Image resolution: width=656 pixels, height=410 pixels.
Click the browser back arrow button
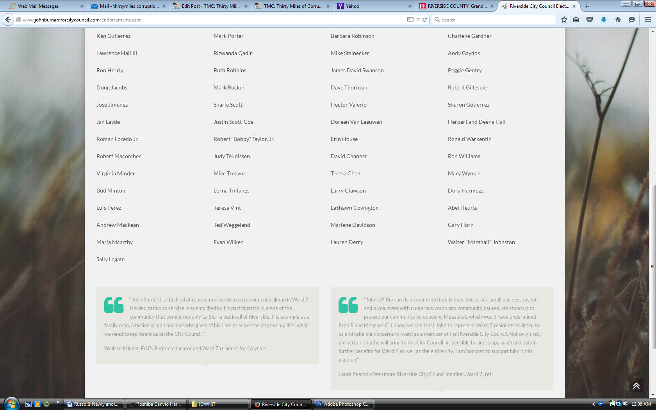pos(8,20)
